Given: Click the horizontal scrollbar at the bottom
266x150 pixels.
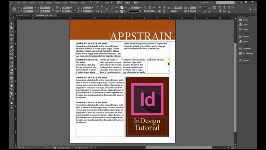Looking at the screenshot, I should pos(179,147).
